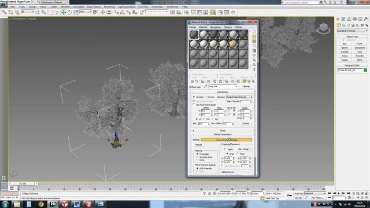The height and width of the screenshot is (208, 370).
Task: Select the Texture radio button
Action: click(194, 97)
